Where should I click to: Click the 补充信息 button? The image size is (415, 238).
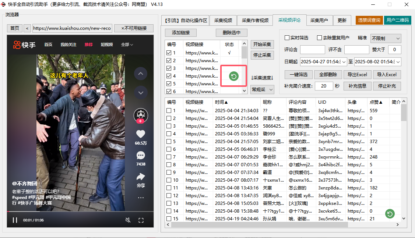357,86
